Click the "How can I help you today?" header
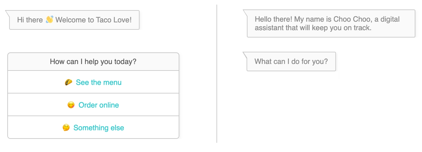Viewport: 422px width, 152px height. point(93,62)
